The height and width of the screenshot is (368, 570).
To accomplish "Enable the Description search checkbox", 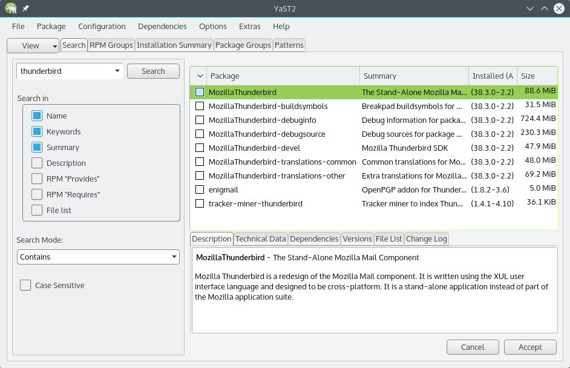I will [x=37, y=163].
